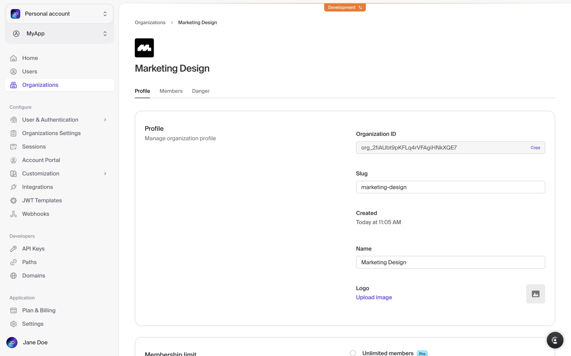Image resolution: width=571 pixels, height=356 pixels.
Task: Open the Personal account switcher dropdown
Action: (59, 14)
